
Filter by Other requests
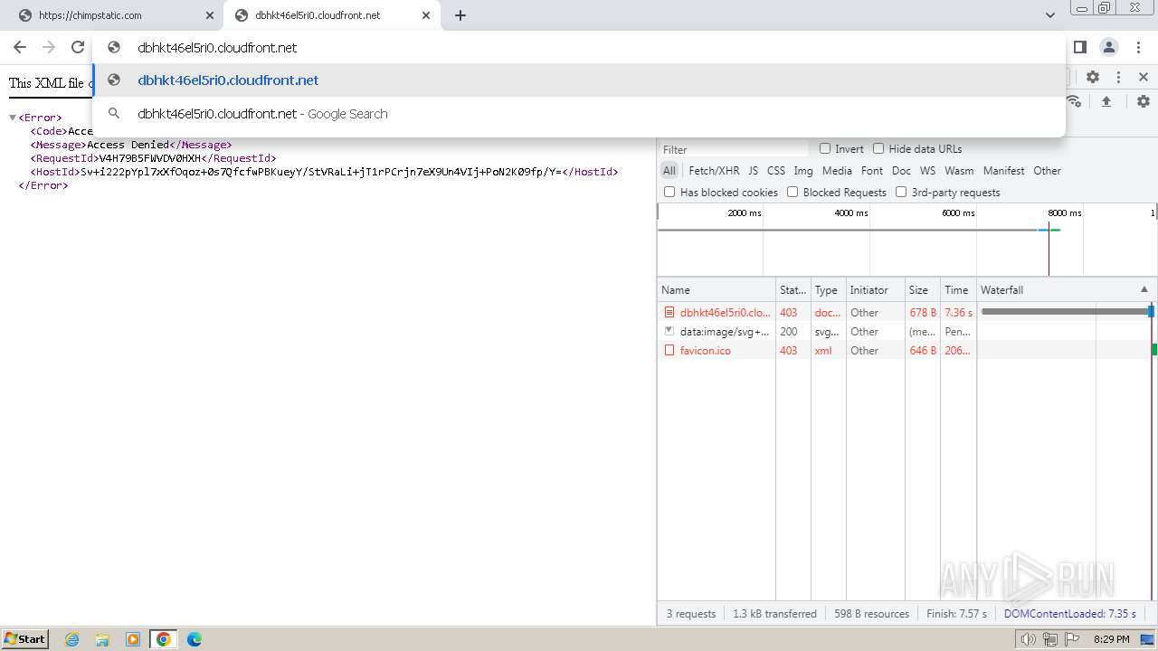point(1047,171)
